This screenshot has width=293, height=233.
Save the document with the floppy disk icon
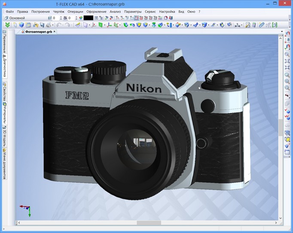pyautogui.click(x=42, y=25)
